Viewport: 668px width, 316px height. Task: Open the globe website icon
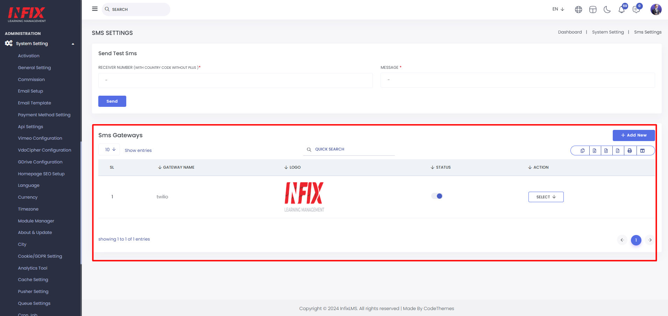[x=578, y=9]
